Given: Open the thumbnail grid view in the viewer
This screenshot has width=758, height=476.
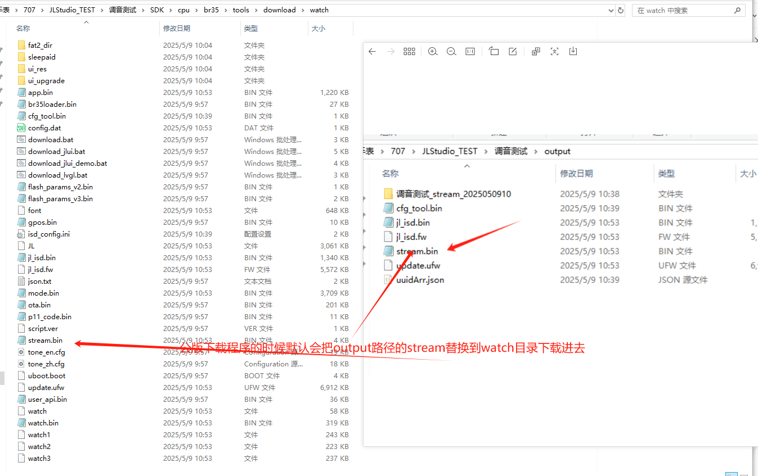Looking at the screenshot, I should coord(410,52).
